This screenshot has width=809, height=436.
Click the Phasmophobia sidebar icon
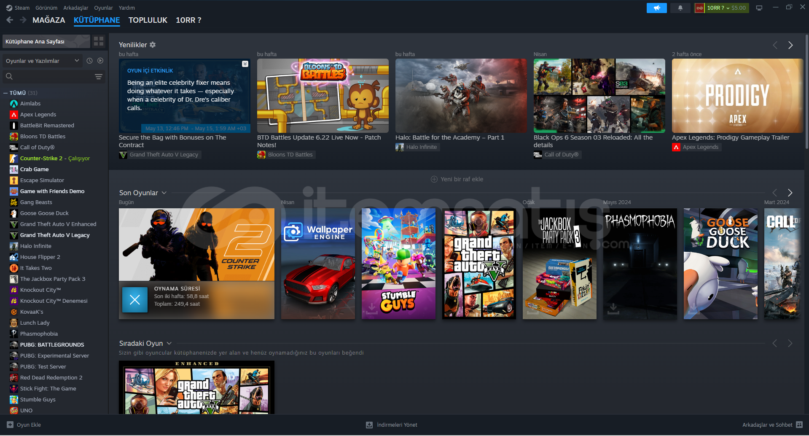pos(14,334)
